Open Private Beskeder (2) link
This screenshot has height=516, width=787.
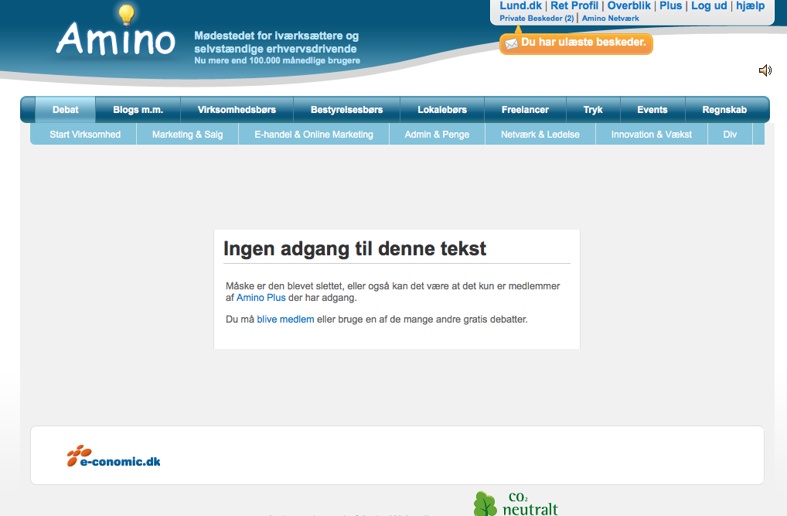coord(537,18)
